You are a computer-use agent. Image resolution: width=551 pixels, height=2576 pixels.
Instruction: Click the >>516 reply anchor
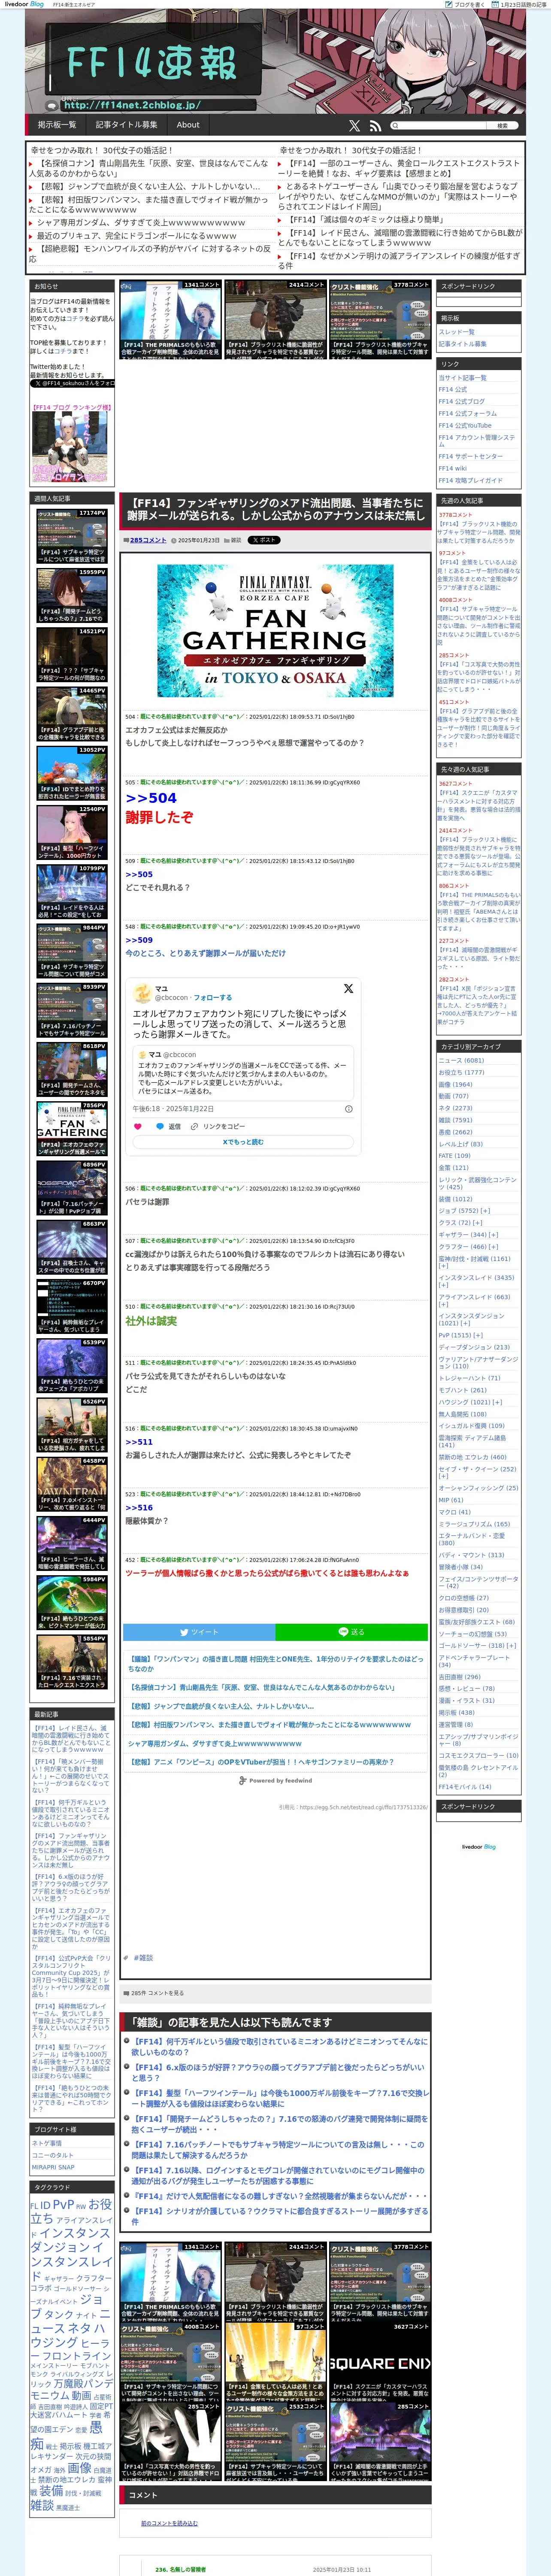[139, 1507]
